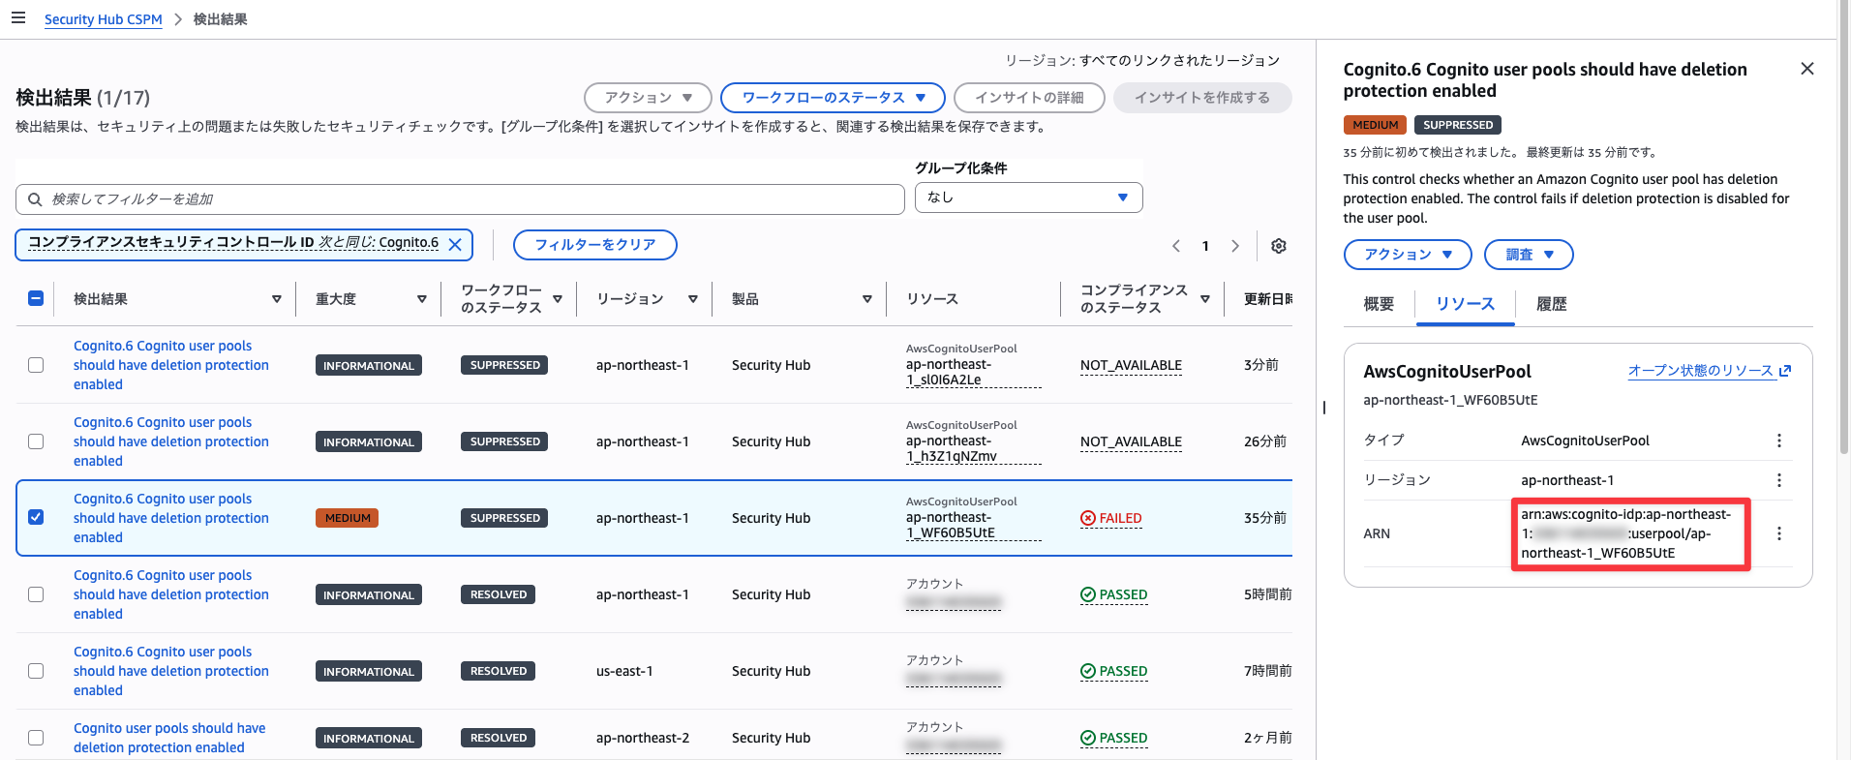Open options menu for the Type row
Viewport: 1851px width, 760px height.
coord(1778,441)
